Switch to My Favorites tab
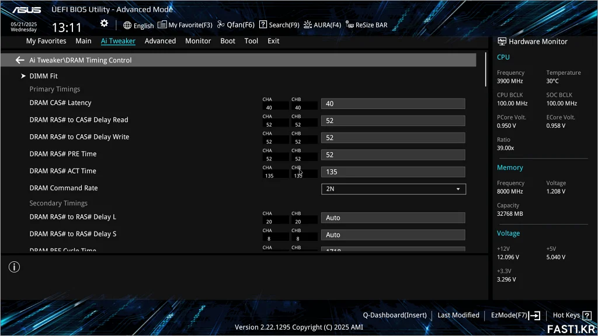Screen dimensions: 598x336 coord(46,41)
